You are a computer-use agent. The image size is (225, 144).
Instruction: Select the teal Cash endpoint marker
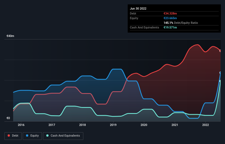coord(220,81)
